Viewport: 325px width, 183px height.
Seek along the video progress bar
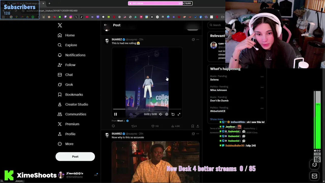(x=147, y=109)
